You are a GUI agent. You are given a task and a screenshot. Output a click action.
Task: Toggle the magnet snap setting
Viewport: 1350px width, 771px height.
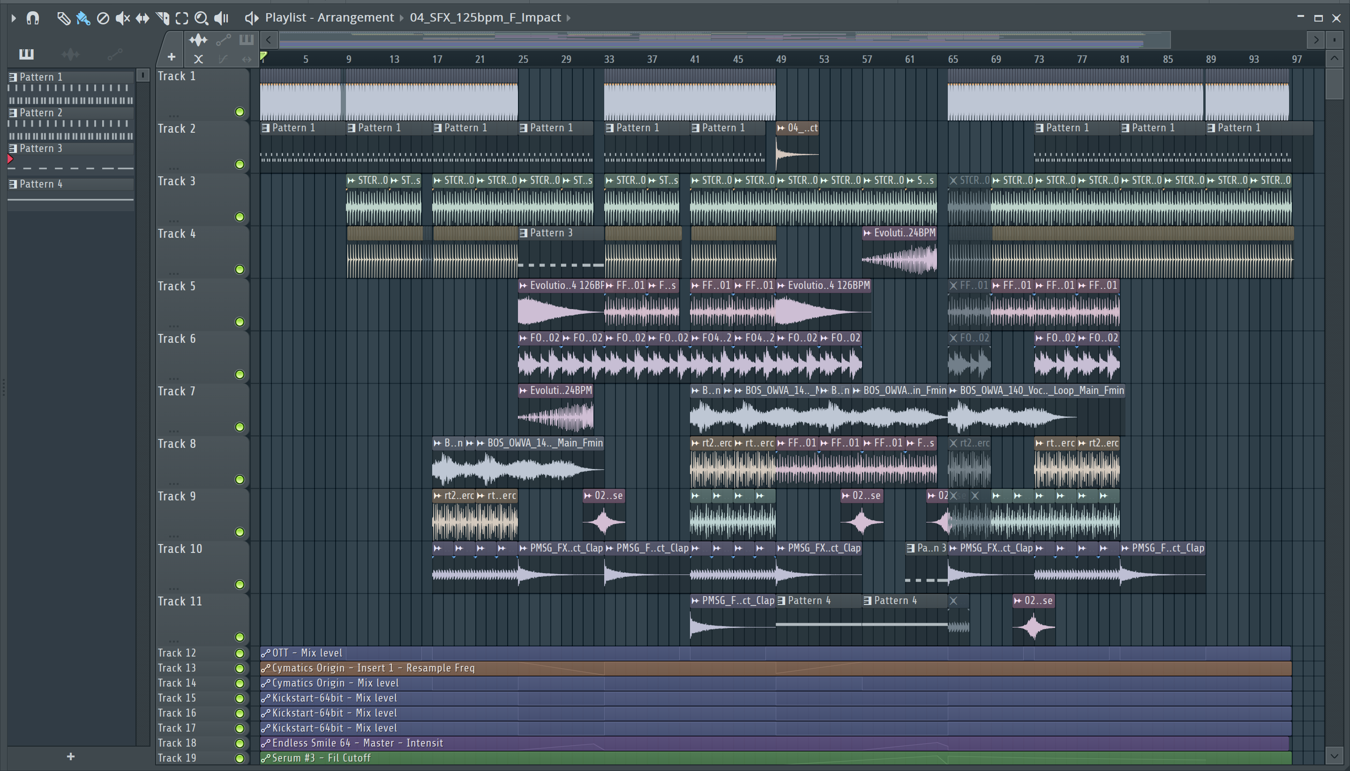33,18
